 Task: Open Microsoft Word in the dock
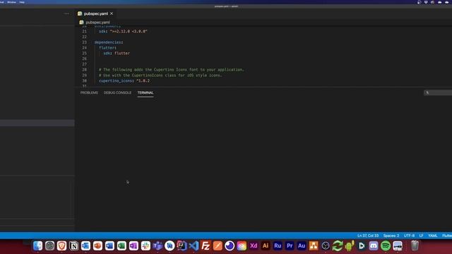(109, 246)
